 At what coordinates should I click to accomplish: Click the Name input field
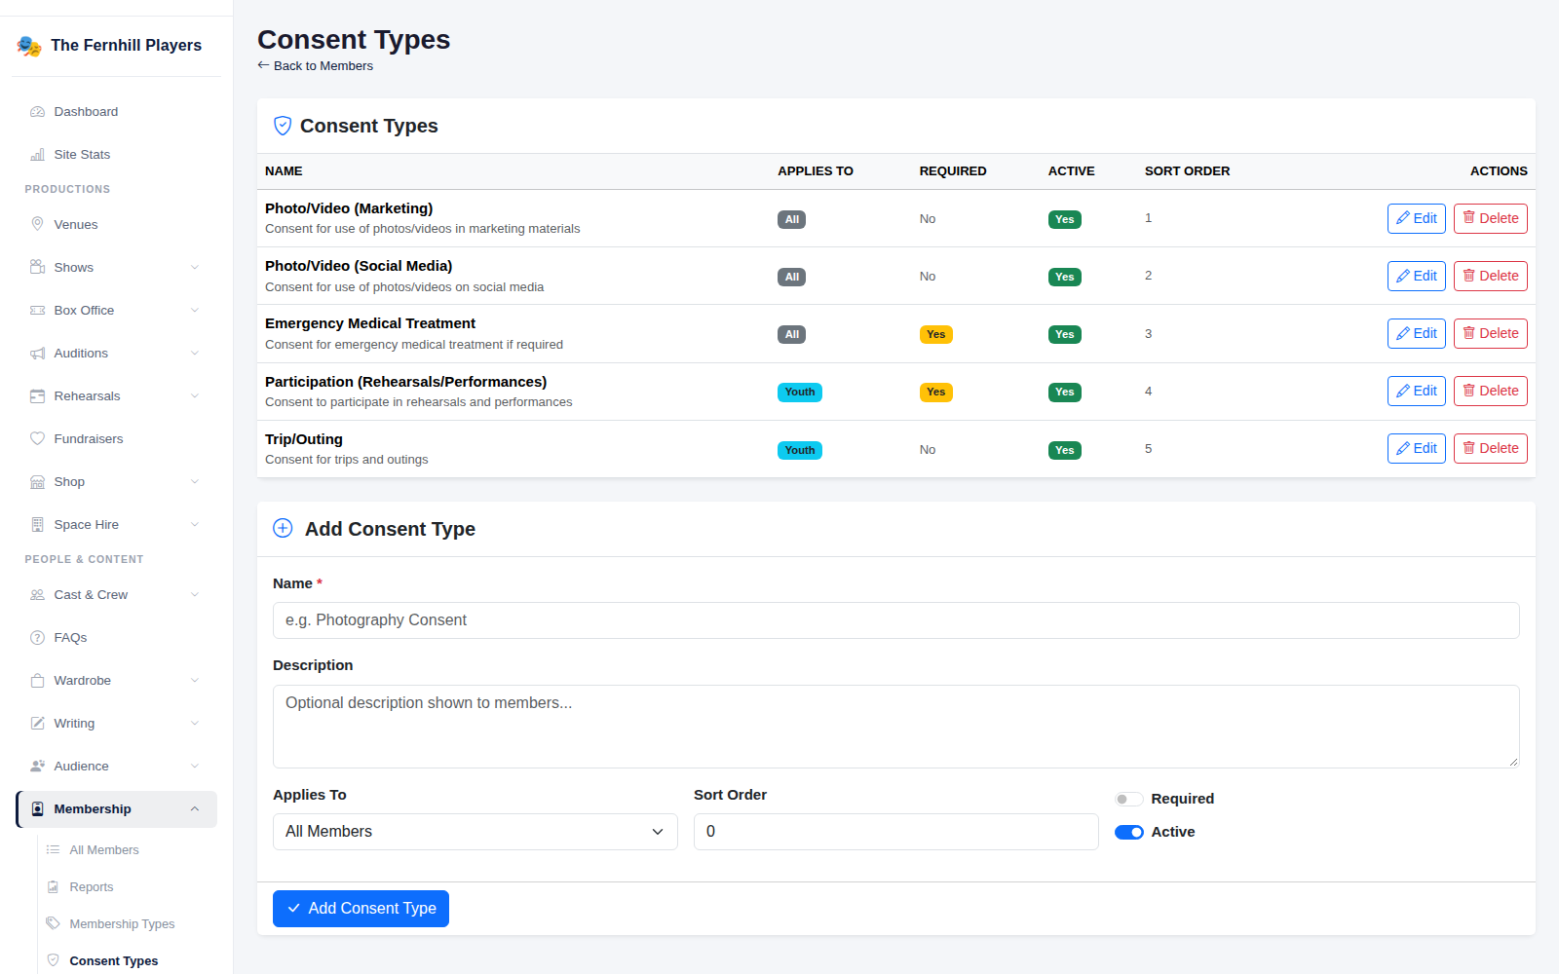click(x=896, y=620)
